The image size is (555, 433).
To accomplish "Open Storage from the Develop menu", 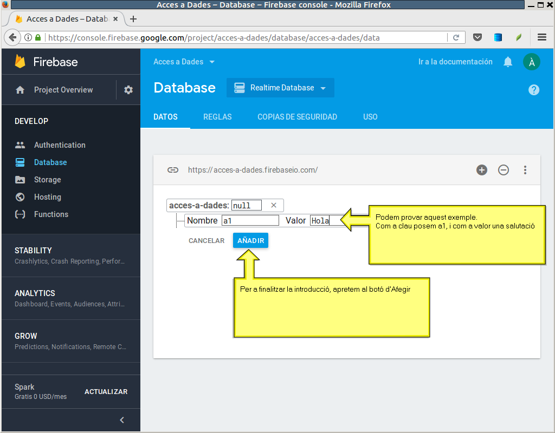I will tap(48, 180).
